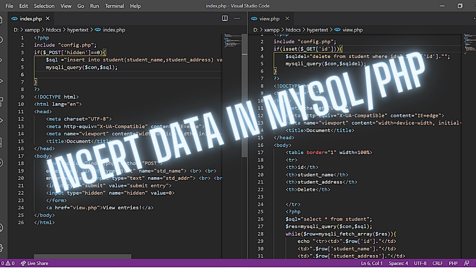Viewport: 476px width, 268px height.
Task: Click the hidden input line 22
Action: pyautogui.click(x=110, y=193)
